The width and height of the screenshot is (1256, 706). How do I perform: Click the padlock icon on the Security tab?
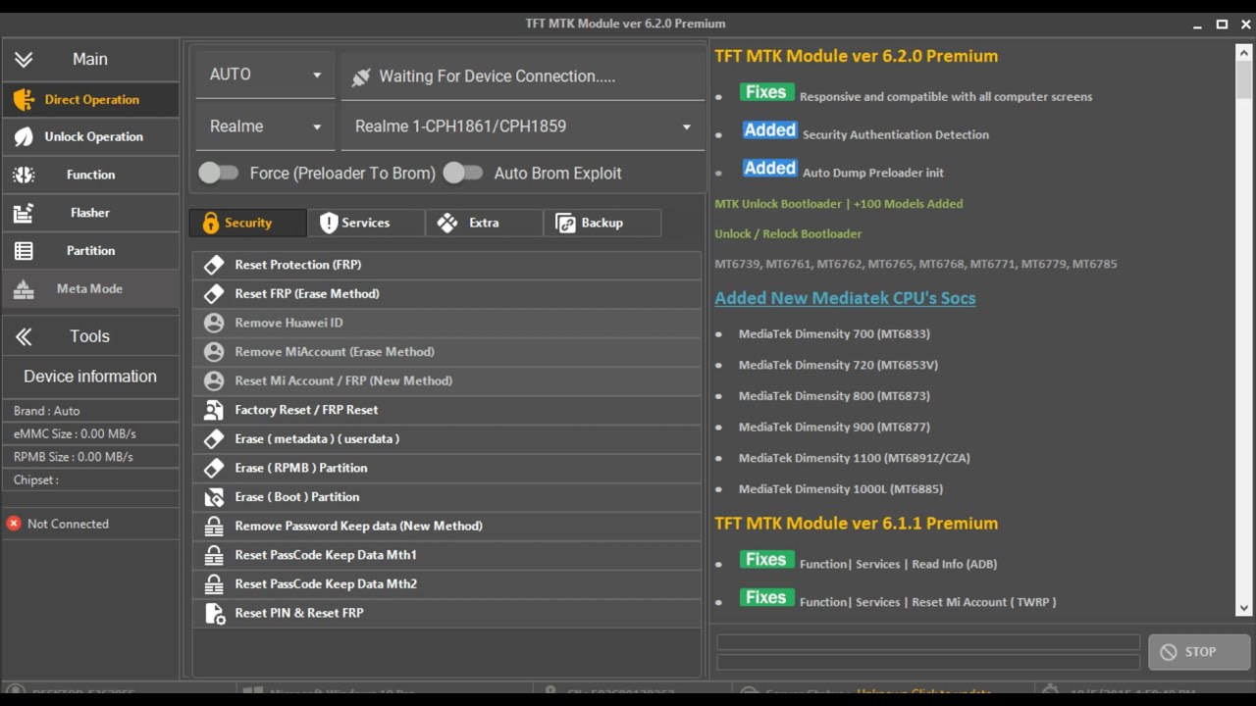pyautogui.click(x=210, y=224)
